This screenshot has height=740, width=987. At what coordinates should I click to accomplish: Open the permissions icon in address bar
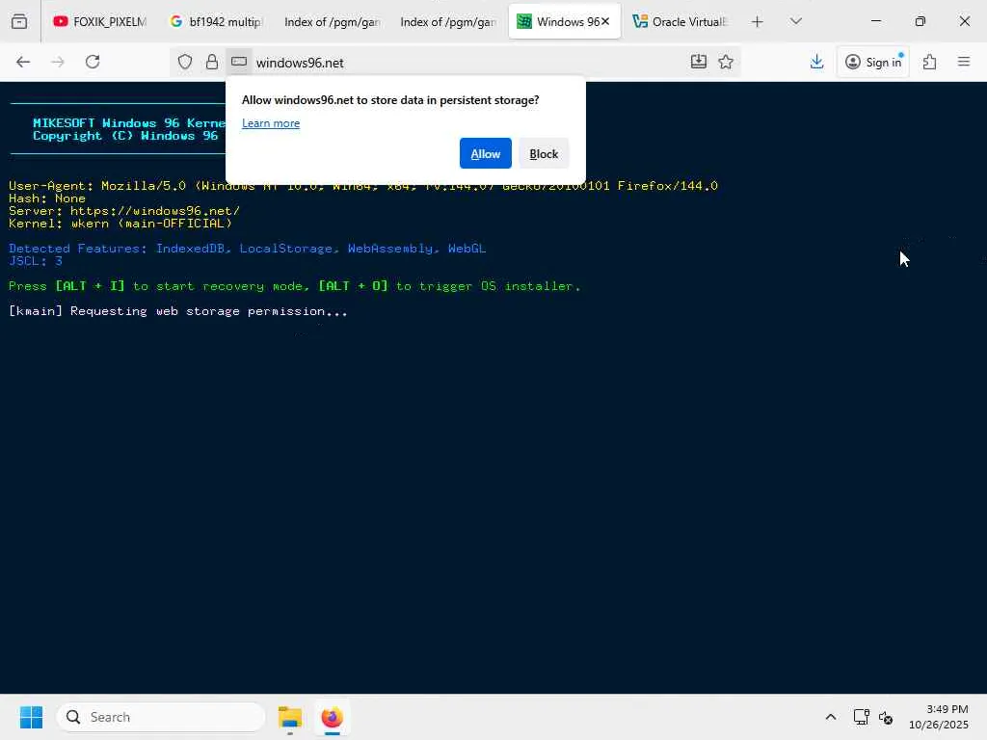point(239,62)
